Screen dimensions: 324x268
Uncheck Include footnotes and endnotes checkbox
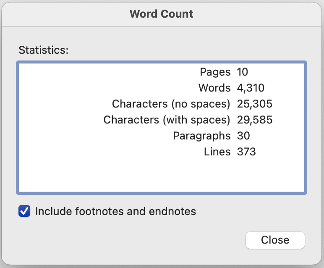24,211
